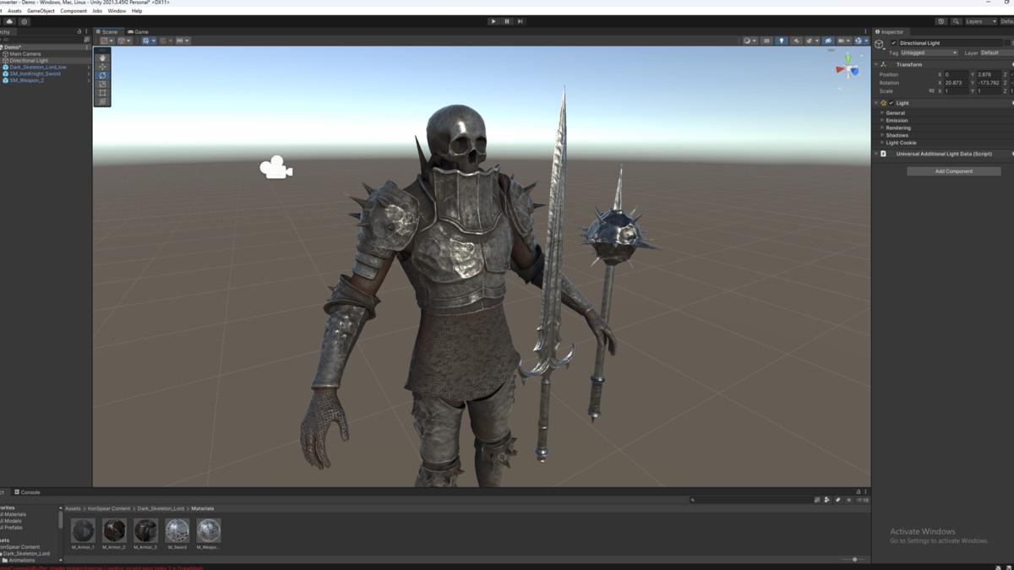The image size is (1014, 570).
Task: Click the Pause button in top toolbar
Action: tap(507, 21)
